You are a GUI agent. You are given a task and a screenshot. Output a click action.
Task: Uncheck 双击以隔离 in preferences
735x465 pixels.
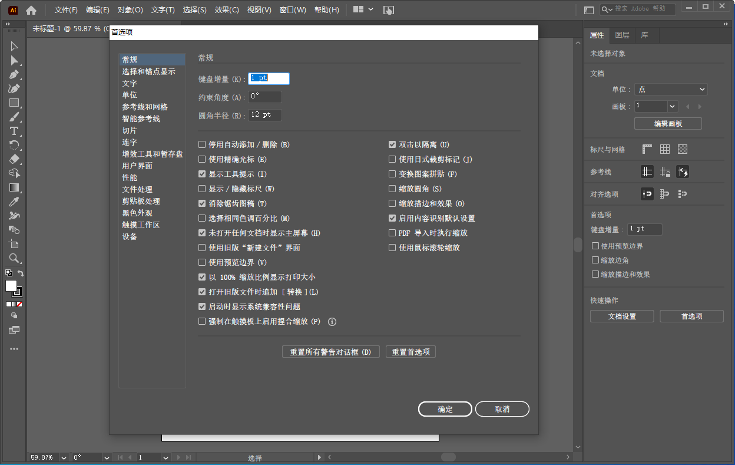pyautogui.click(x=392, y=144)
